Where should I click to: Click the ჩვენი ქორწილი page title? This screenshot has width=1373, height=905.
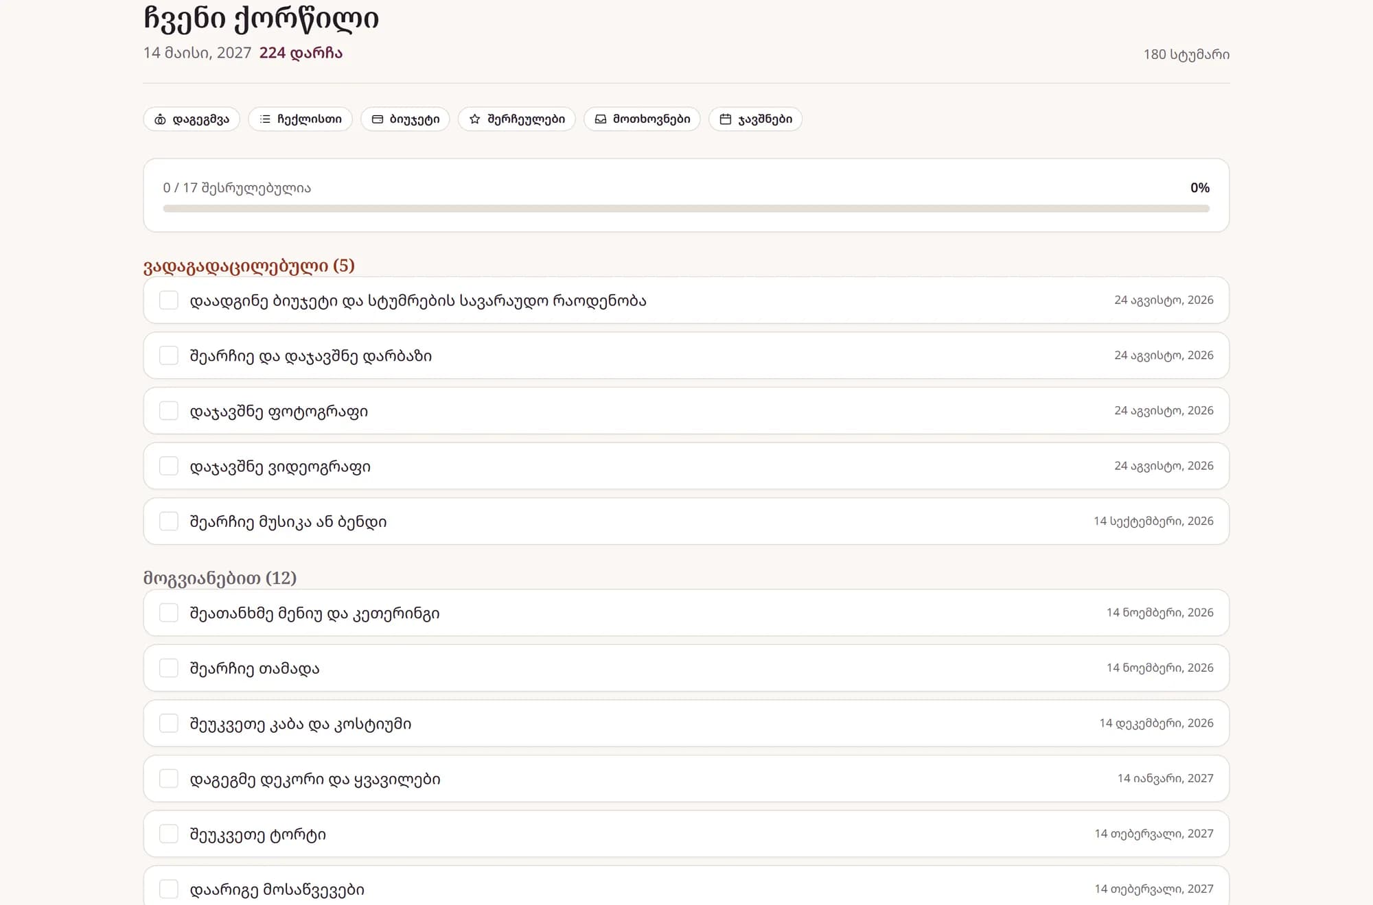pos(261,19)
